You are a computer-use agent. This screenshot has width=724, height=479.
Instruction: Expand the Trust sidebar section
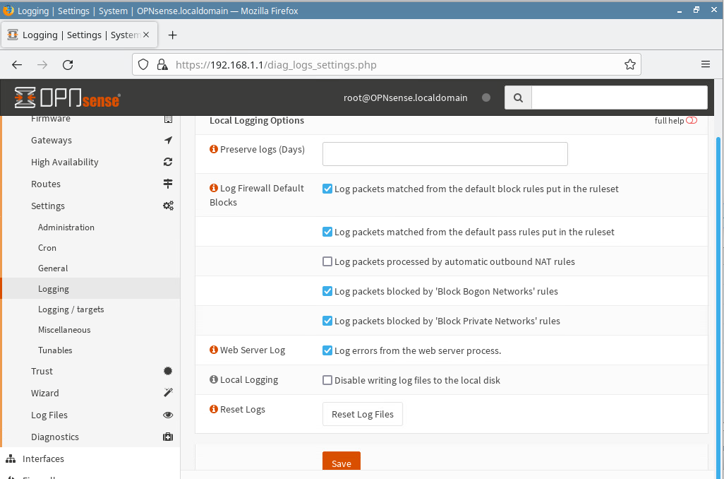pos(42,371)
